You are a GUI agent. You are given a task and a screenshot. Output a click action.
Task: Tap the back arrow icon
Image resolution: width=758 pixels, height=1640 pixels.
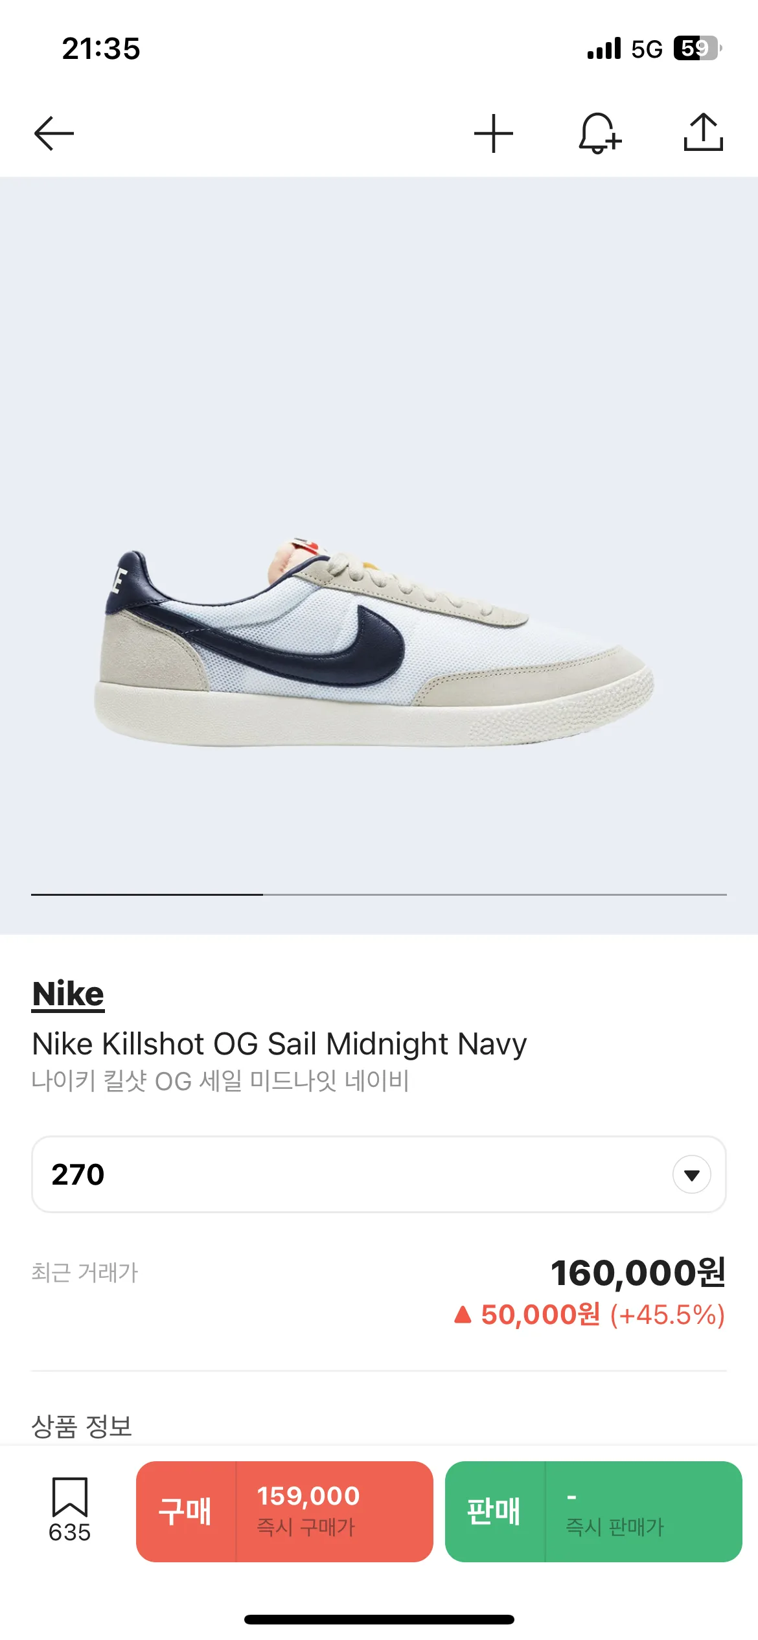54,133
